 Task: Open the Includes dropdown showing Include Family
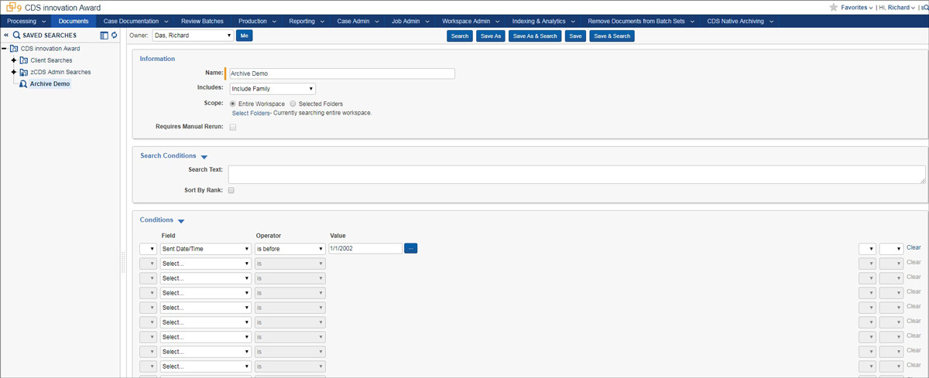click(272, 89)
